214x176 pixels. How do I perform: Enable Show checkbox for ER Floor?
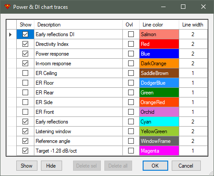25,83
